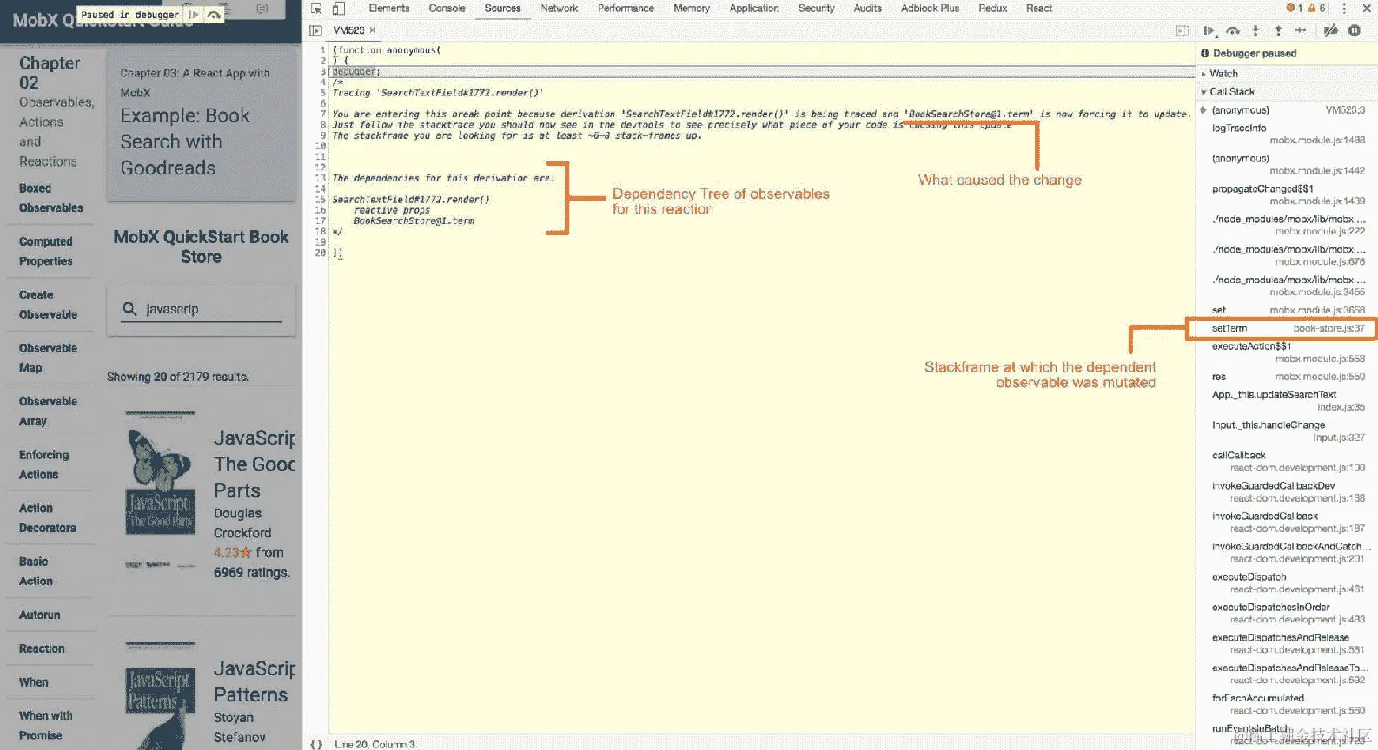Deactivate breakpoints toggle
This screenshot has height=750, width=1378.
click(x=1330, y=30)
